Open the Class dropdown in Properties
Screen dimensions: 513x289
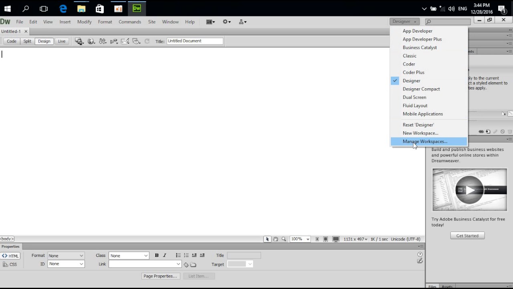pos(129,256)
